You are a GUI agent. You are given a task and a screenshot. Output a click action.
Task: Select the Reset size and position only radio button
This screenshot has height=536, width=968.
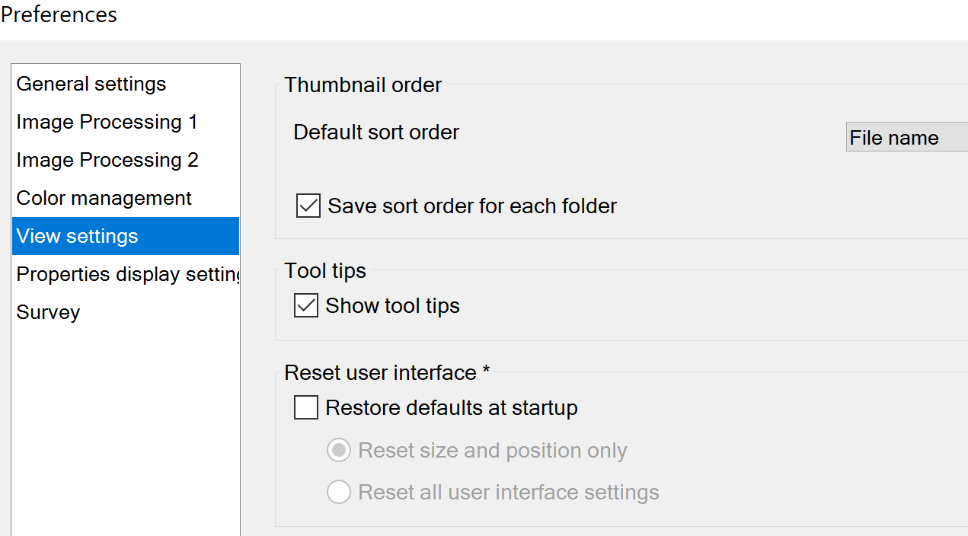click(x=339, y=451)
